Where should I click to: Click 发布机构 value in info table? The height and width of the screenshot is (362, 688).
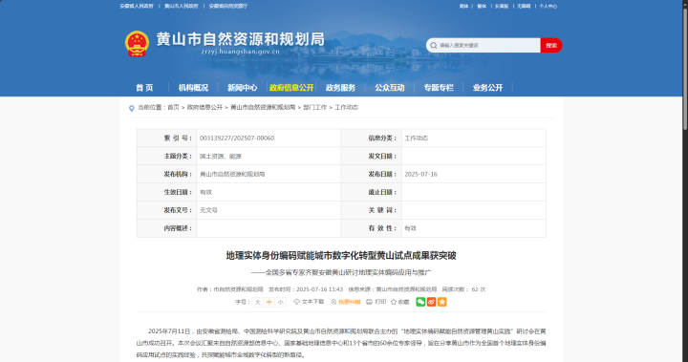232,174
